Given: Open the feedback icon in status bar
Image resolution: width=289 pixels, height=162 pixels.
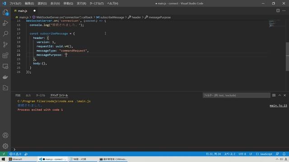Looking at the screenshot, I should point(277,154).
